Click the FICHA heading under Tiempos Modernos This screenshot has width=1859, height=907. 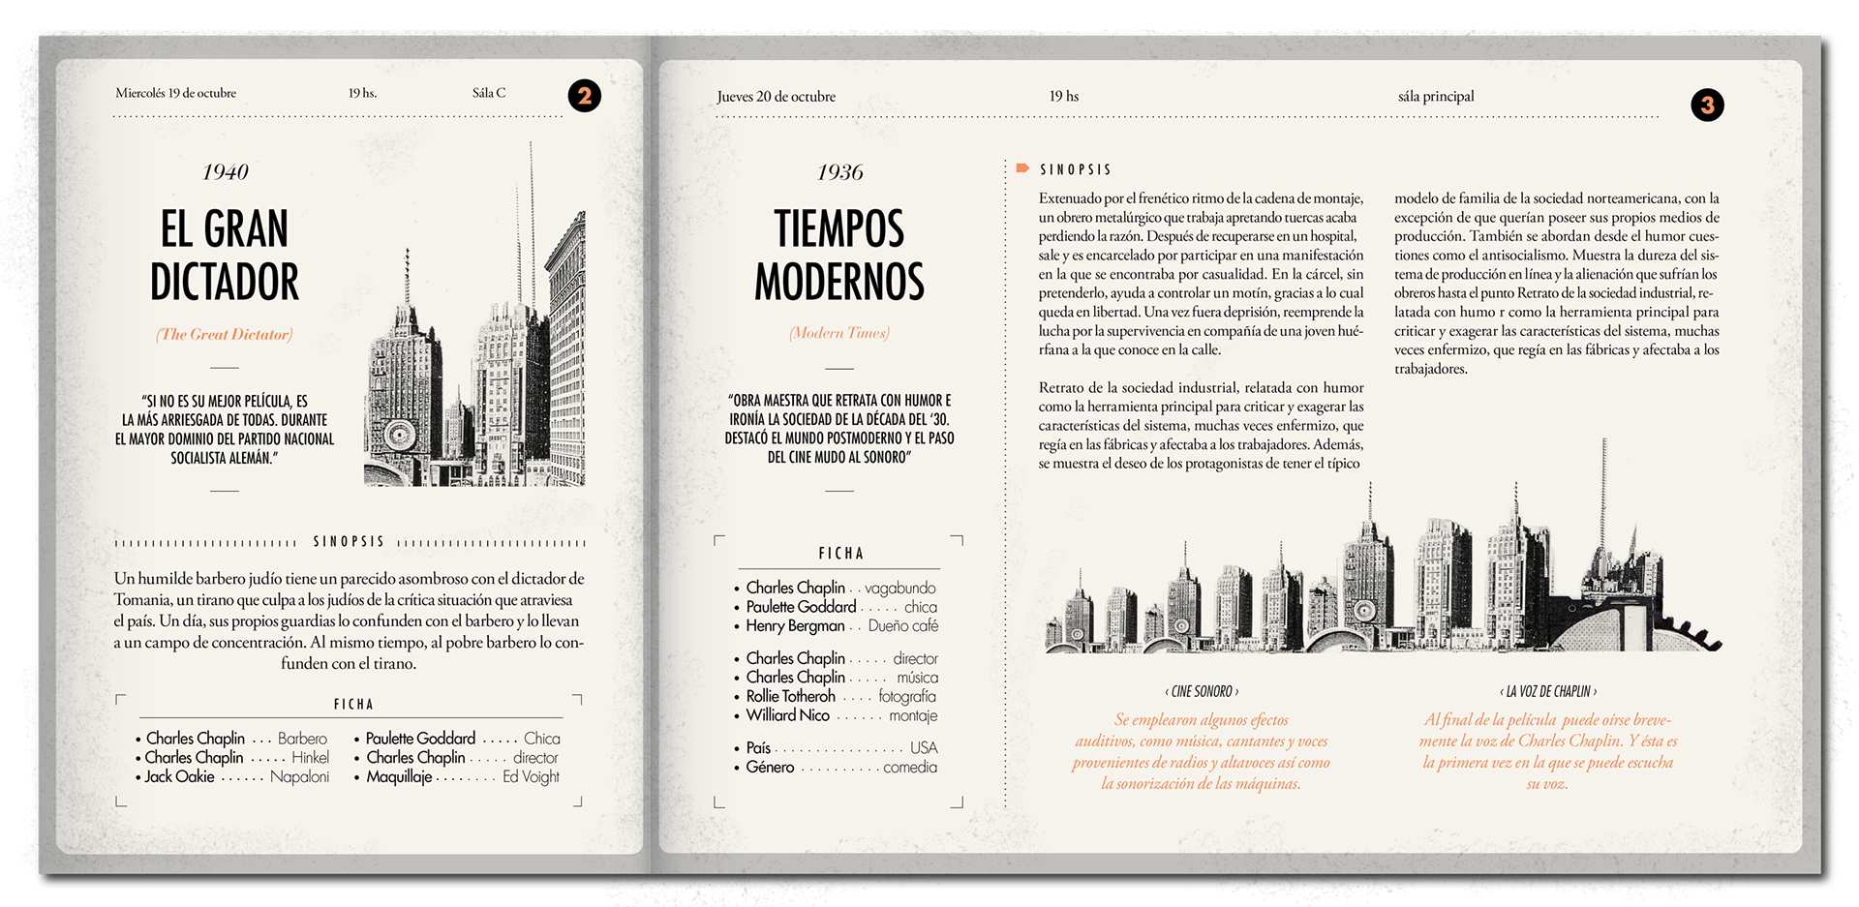[x=840, y=554]
